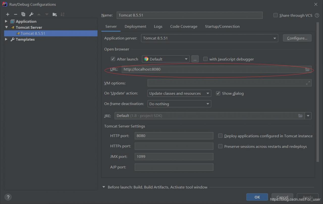Viewport: 323px width, 204px height.
Task: Expand the Application tree node
Action: coord(6,21)
